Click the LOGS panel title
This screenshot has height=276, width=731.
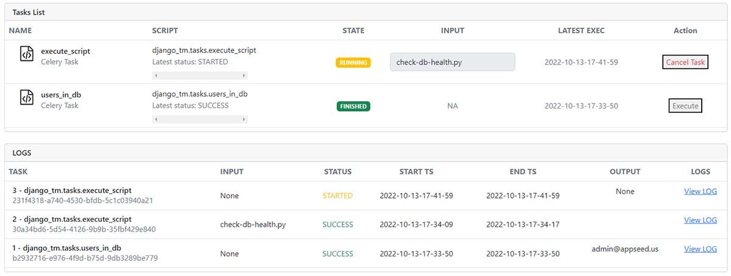21,153
